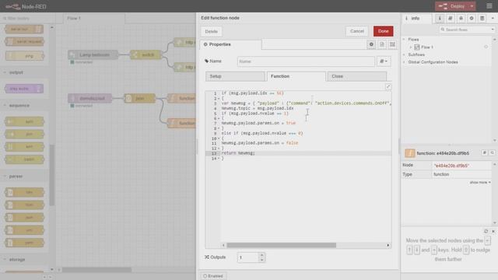Viewport: 498px width, 280px height.
Task: Toggle Flow 1 enabled circle
Action: (x=486, y=47)
